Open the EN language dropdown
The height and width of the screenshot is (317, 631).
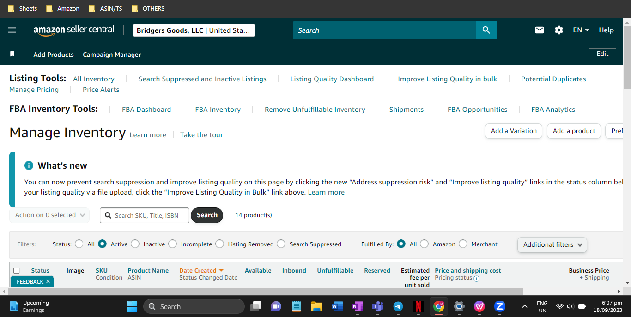pyautogui.click(x=581, y=30)
